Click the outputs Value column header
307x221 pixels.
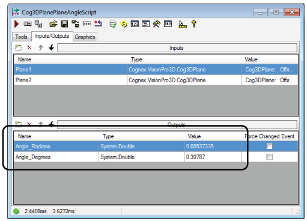213,136
